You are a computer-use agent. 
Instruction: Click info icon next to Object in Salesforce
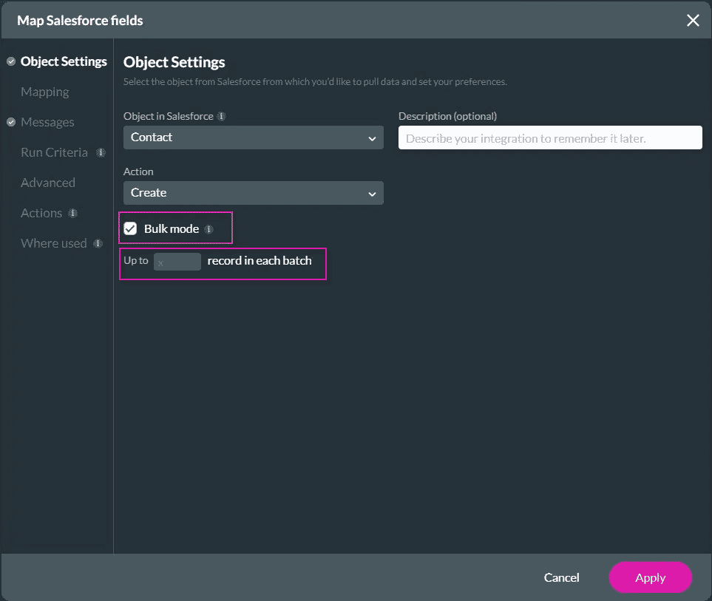[x=222, y=117]
